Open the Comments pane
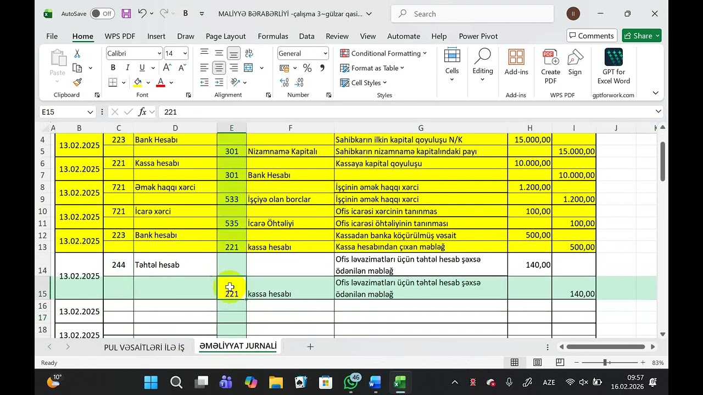 pos(592,36)
